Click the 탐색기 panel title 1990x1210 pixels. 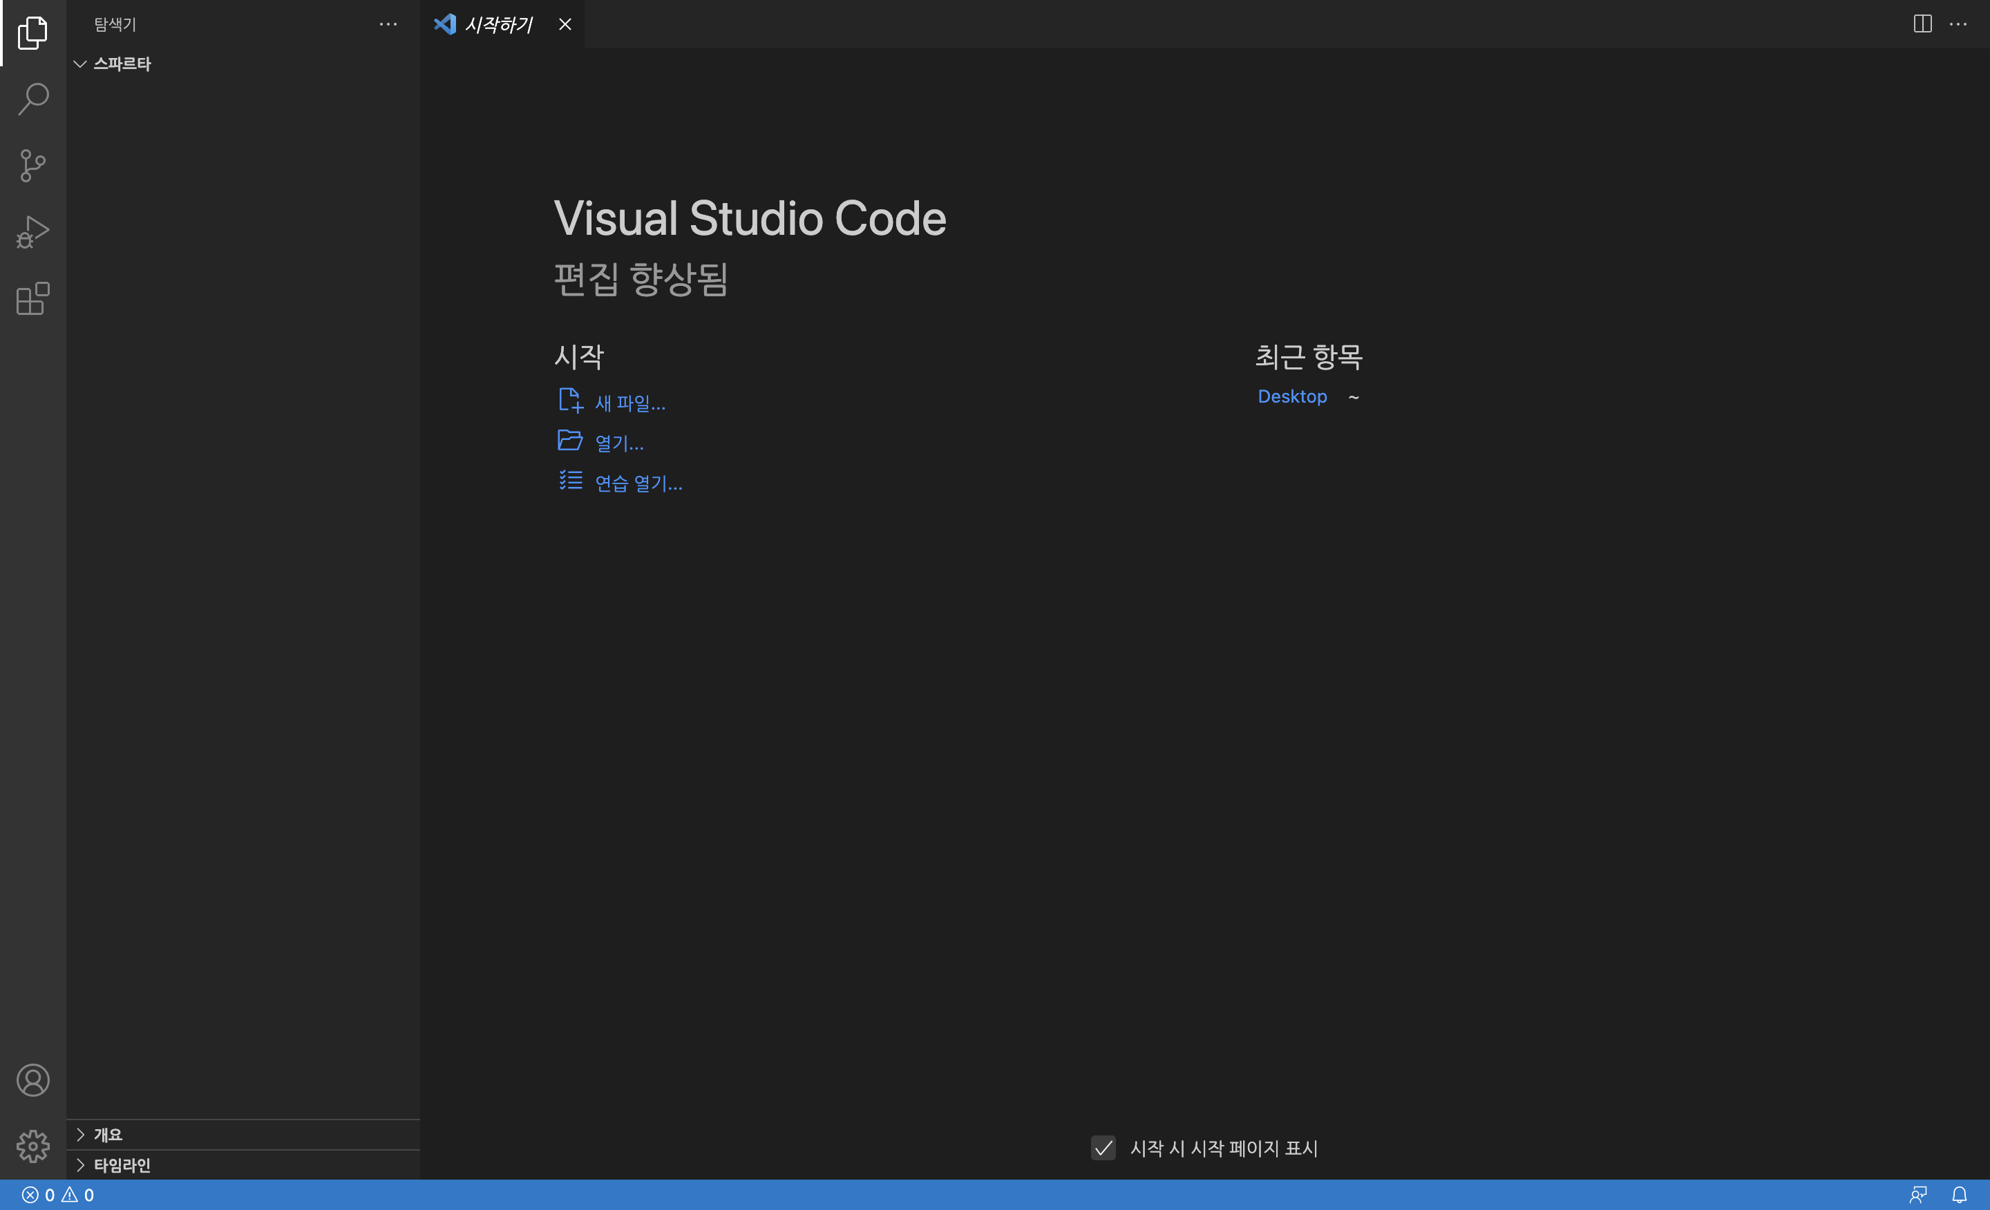[115, 24]
